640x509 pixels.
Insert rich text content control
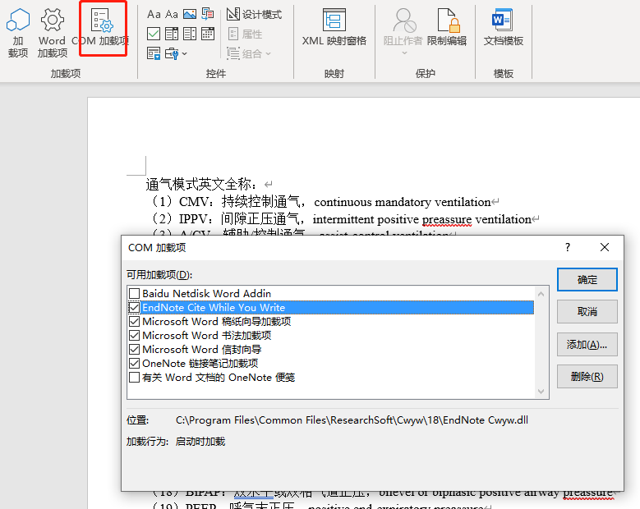click(154, 14)
